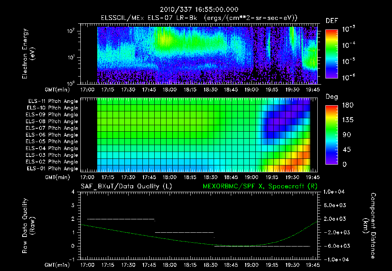This screenshot has height=271, width=392.
Task: Click the 19:45 tick label under bottom plot
Action: pos(313,265)
